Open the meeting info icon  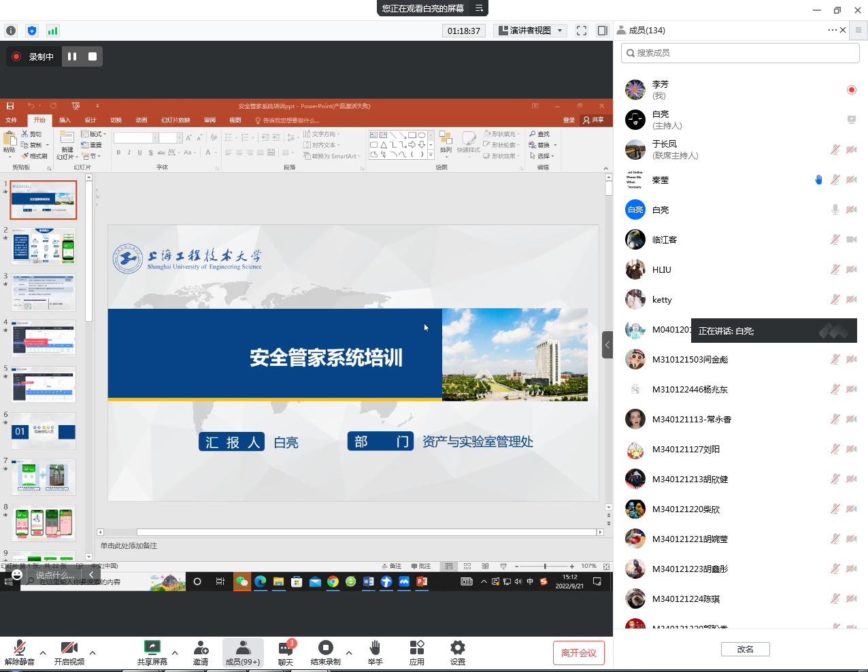pyautogui.click(x=11, y=31)
